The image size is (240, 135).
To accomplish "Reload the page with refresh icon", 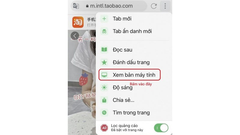I will 154,6.
